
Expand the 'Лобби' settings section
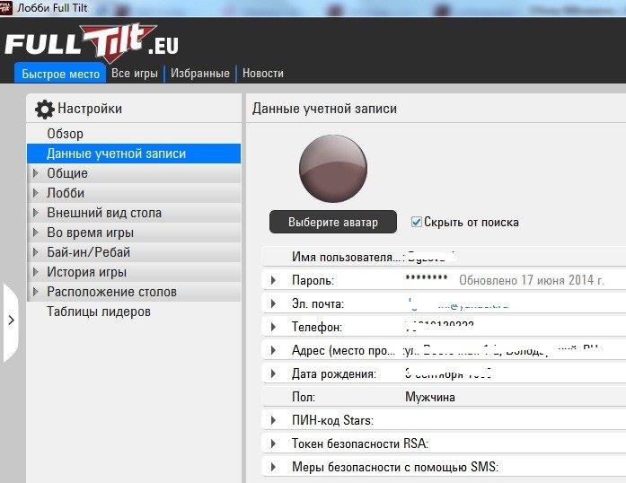(36, 193)
